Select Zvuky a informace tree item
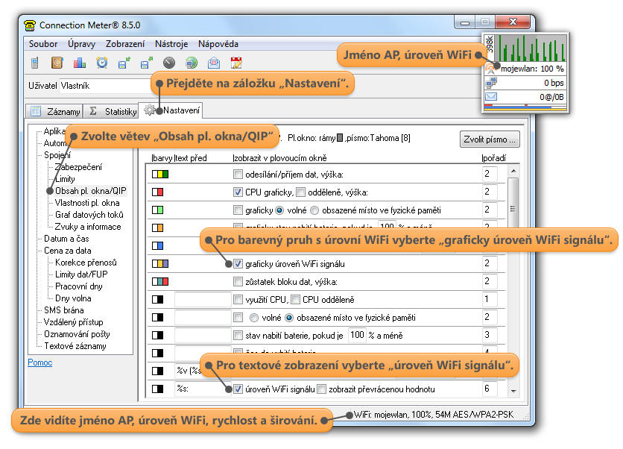623x449 pixels. [88, 227]
